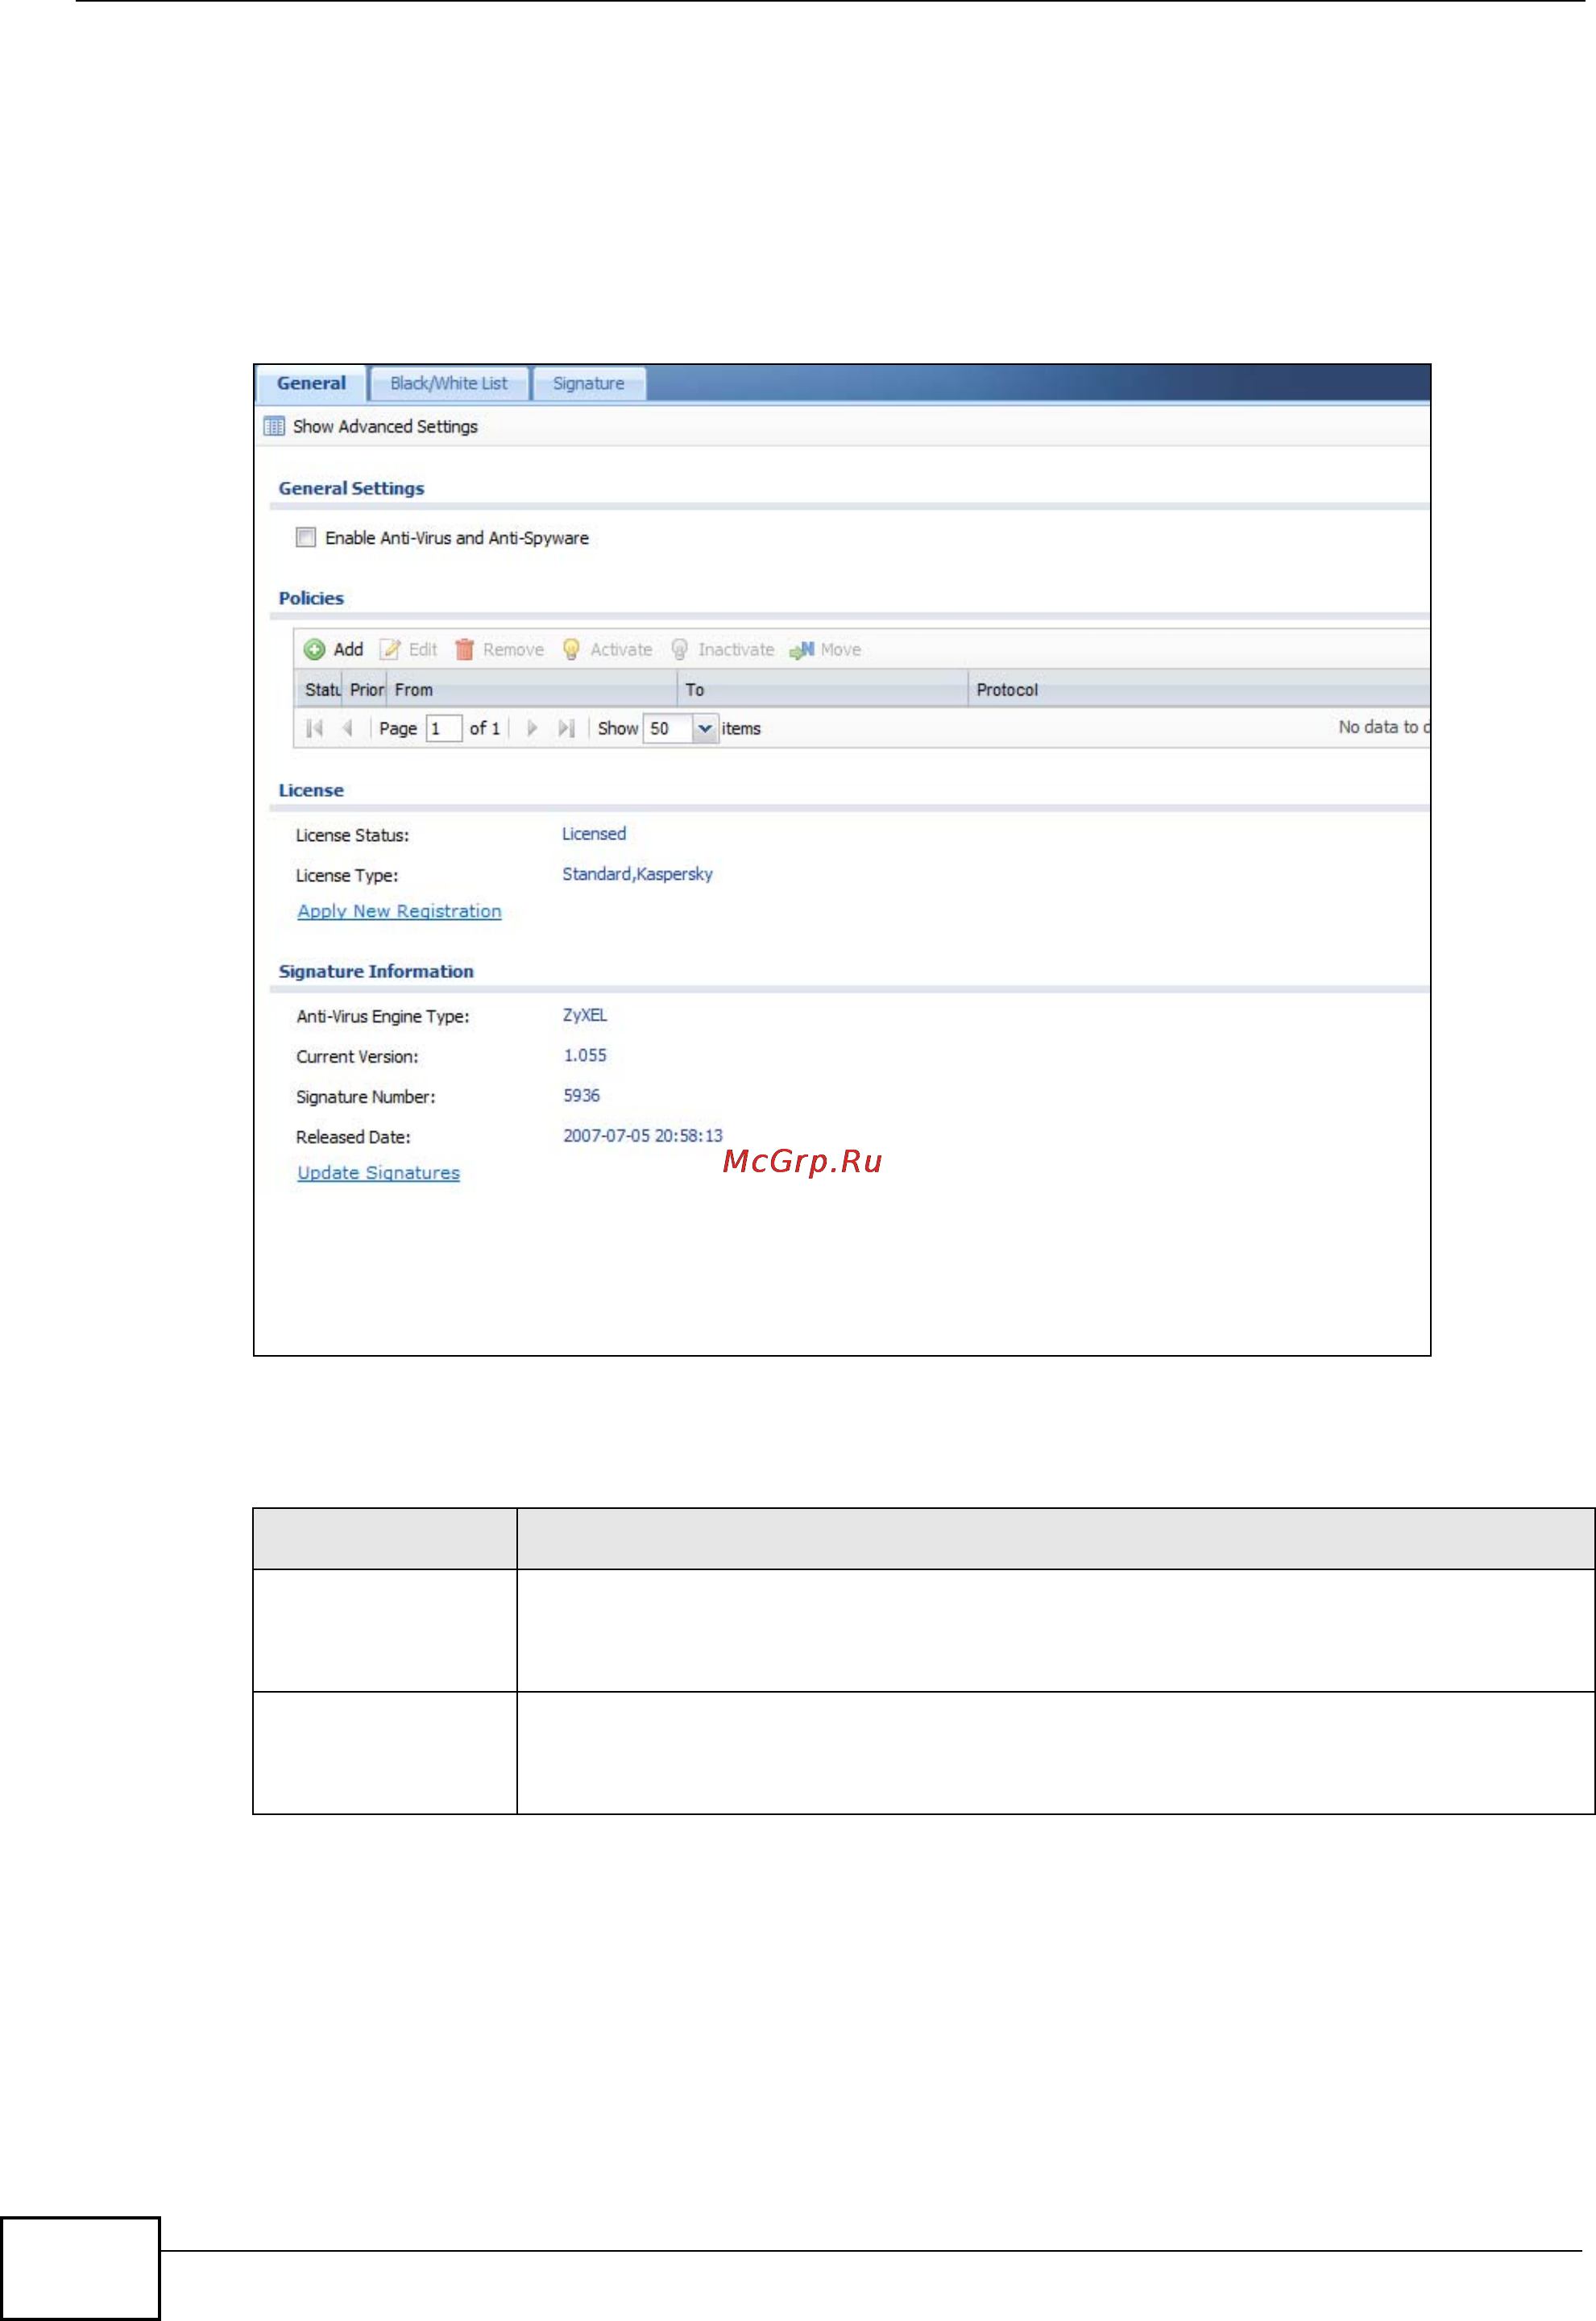
Task: Open the Black/White List tab
Action: coord(448,384)
